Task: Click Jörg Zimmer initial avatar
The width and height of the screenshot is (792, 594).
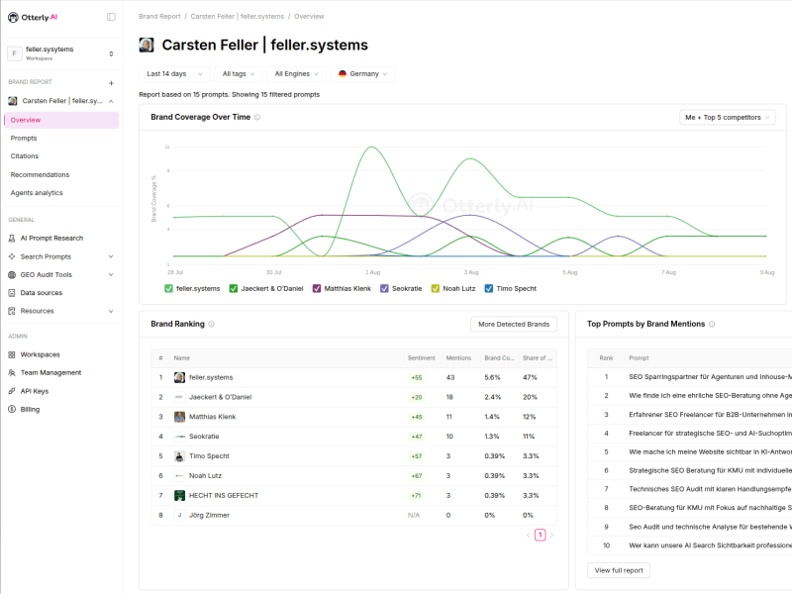Action: (179, 515)
